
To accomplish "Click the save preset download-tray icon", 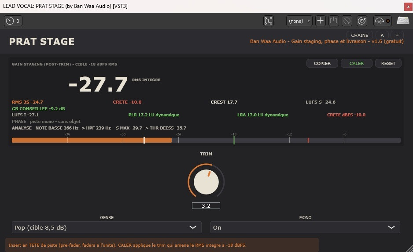I will pos(333,21).
